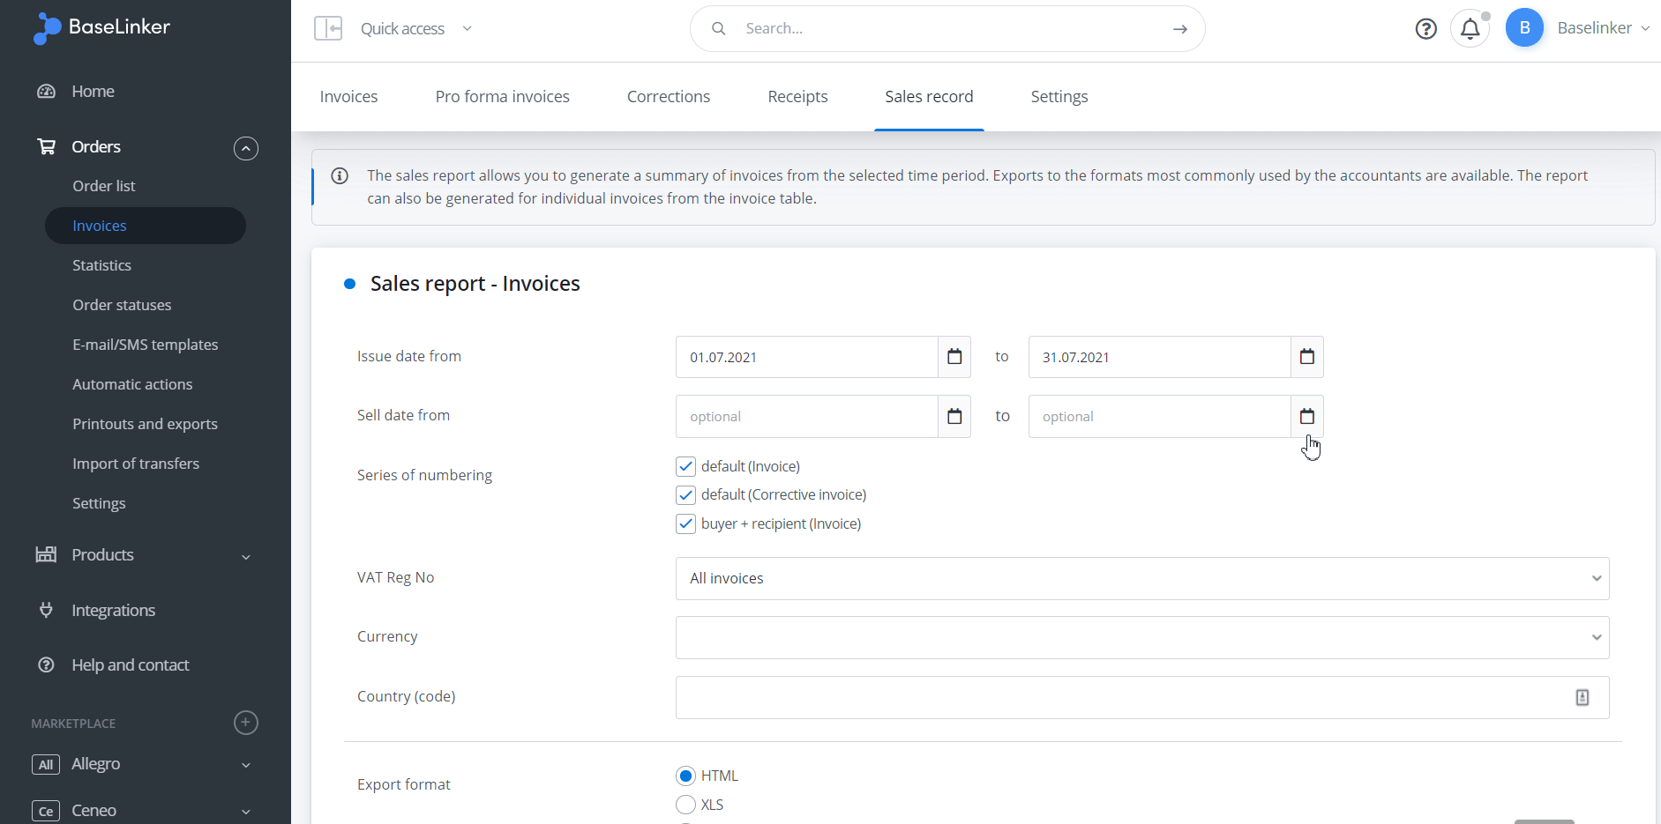
Task: Go to Home in sidebar
Action: tap(93, 92)
